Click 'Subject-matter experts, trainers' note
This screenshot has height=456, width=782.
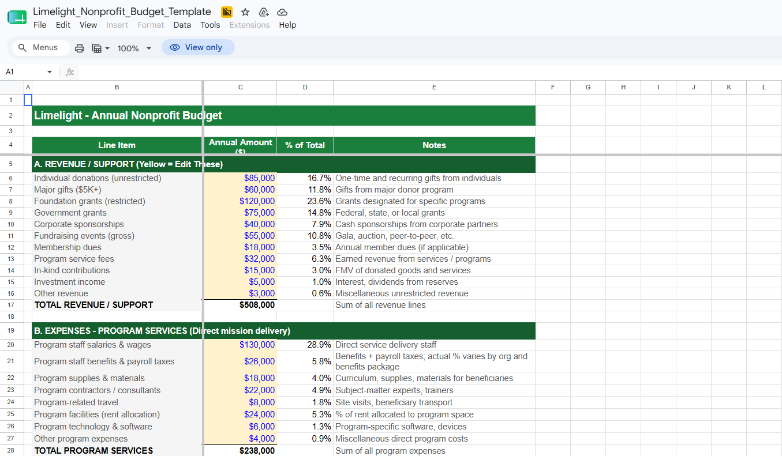(x=434, y=390)
